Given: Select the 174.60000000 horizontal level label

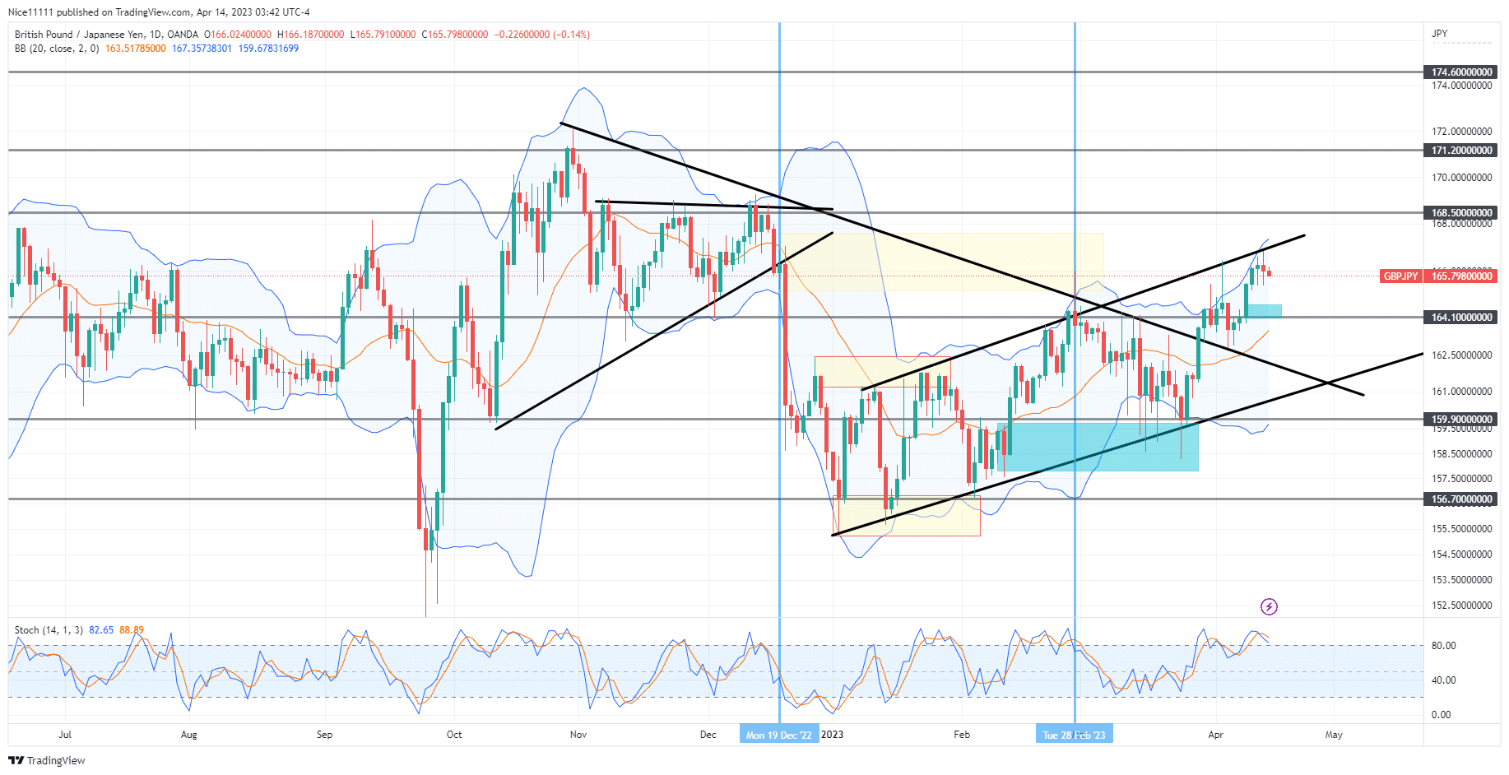Looking at the screenshot, I should [x=1461, y=72].
